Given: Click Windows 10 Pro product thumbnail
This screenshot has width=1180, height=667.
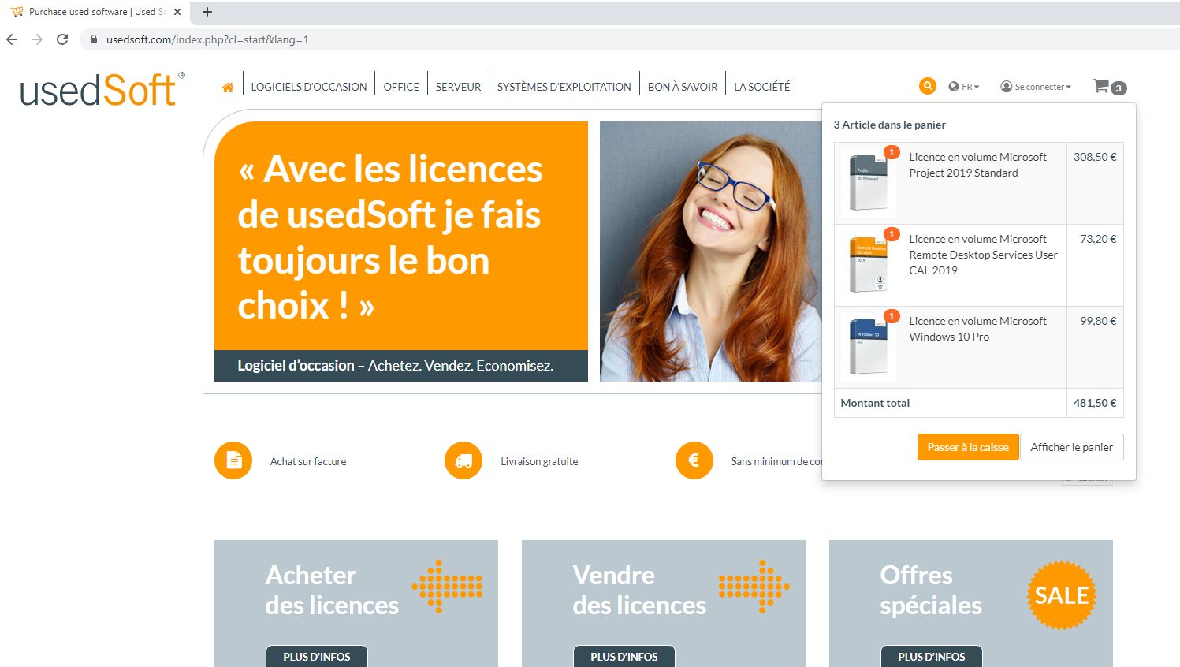Looking at the screenshot, I should (x=868, y=347).
